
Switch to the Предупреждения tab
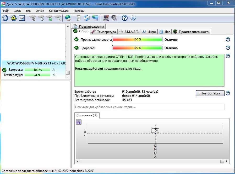89,26
